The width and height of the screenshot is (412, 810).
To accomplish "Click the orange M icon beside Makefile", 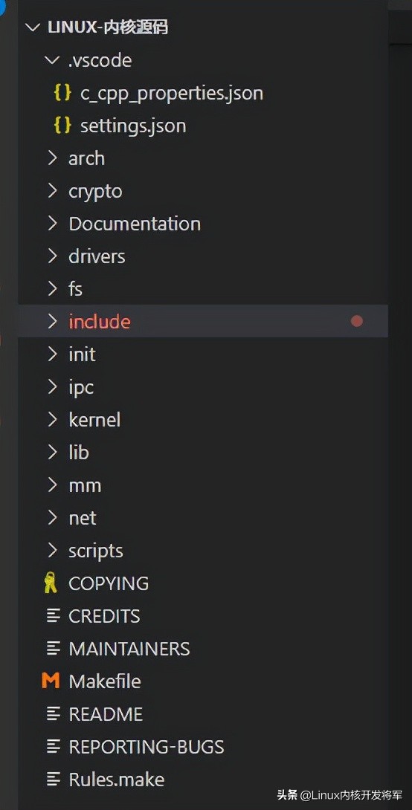I will click(51, 681).
